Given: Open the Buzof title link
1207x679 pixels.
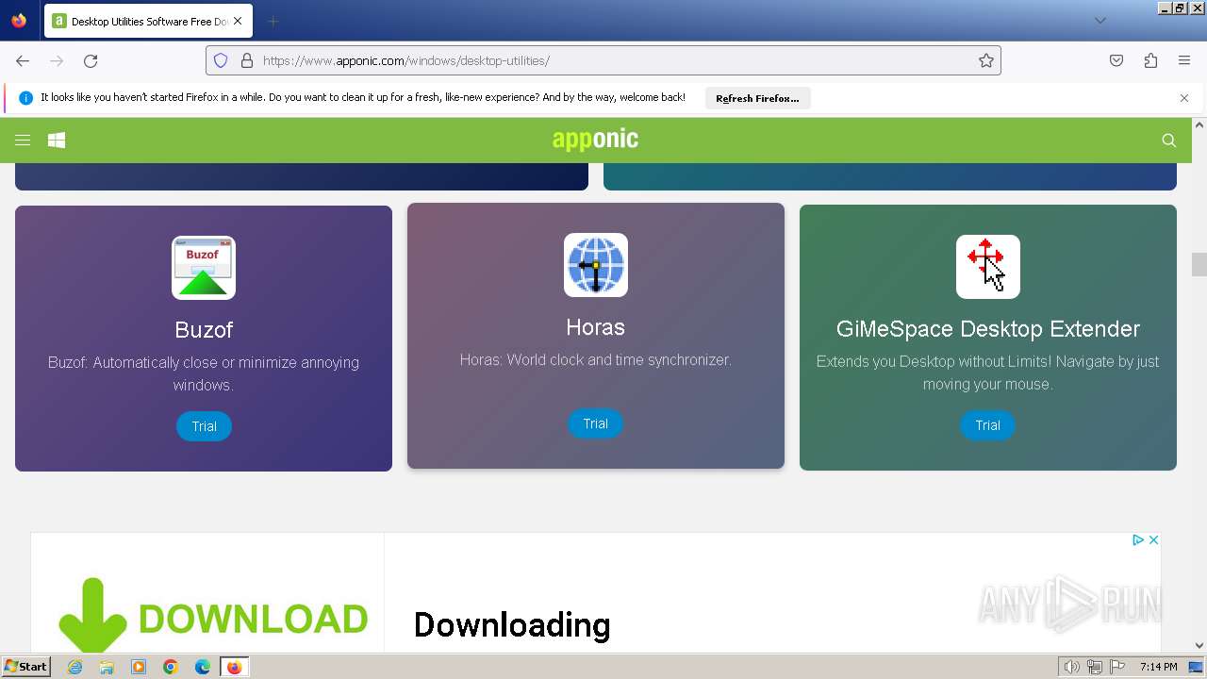Looking at the screenshot, I should 204,330.
